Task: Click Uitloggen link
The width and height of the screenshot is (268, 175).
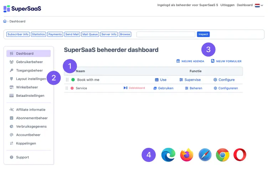Action: (x=227, y=5)
